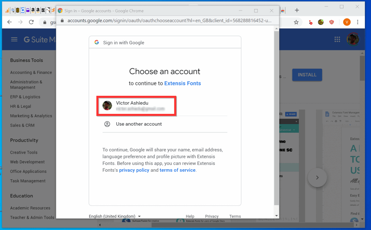Go to next screenshot with chevron arrow
The width and height of the screenshot is (371, 230).
317,178
